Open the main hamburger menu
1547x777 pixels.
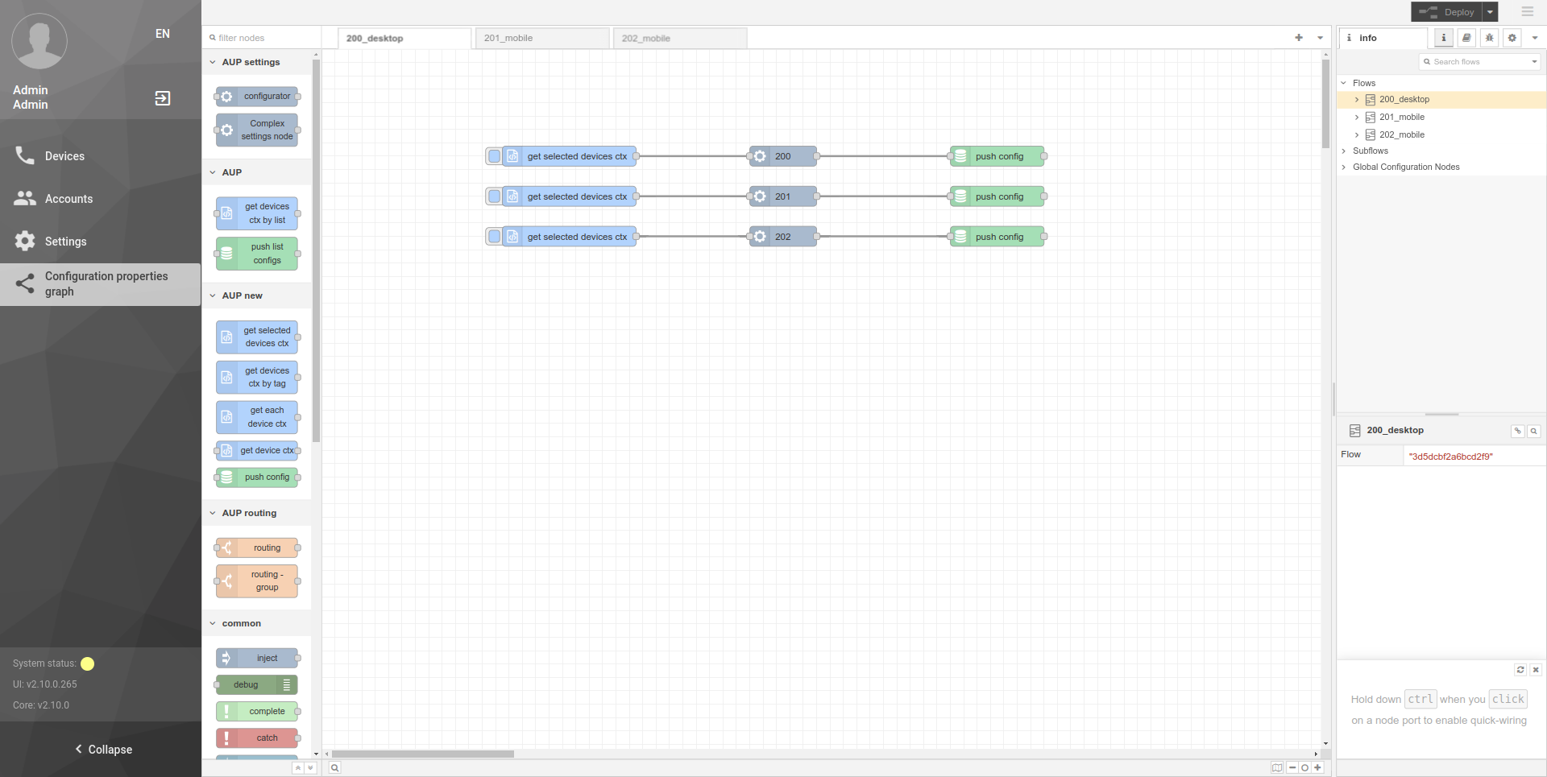(1528, 11)
